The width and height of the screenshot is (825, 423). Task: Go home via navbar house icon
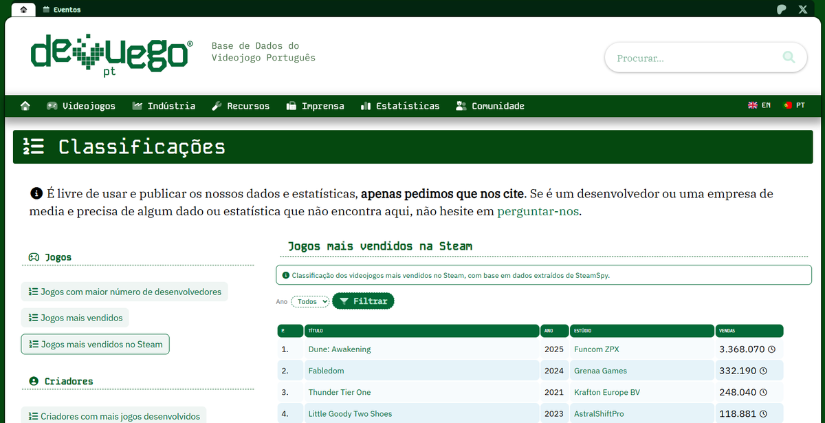(x=25, y=106)
